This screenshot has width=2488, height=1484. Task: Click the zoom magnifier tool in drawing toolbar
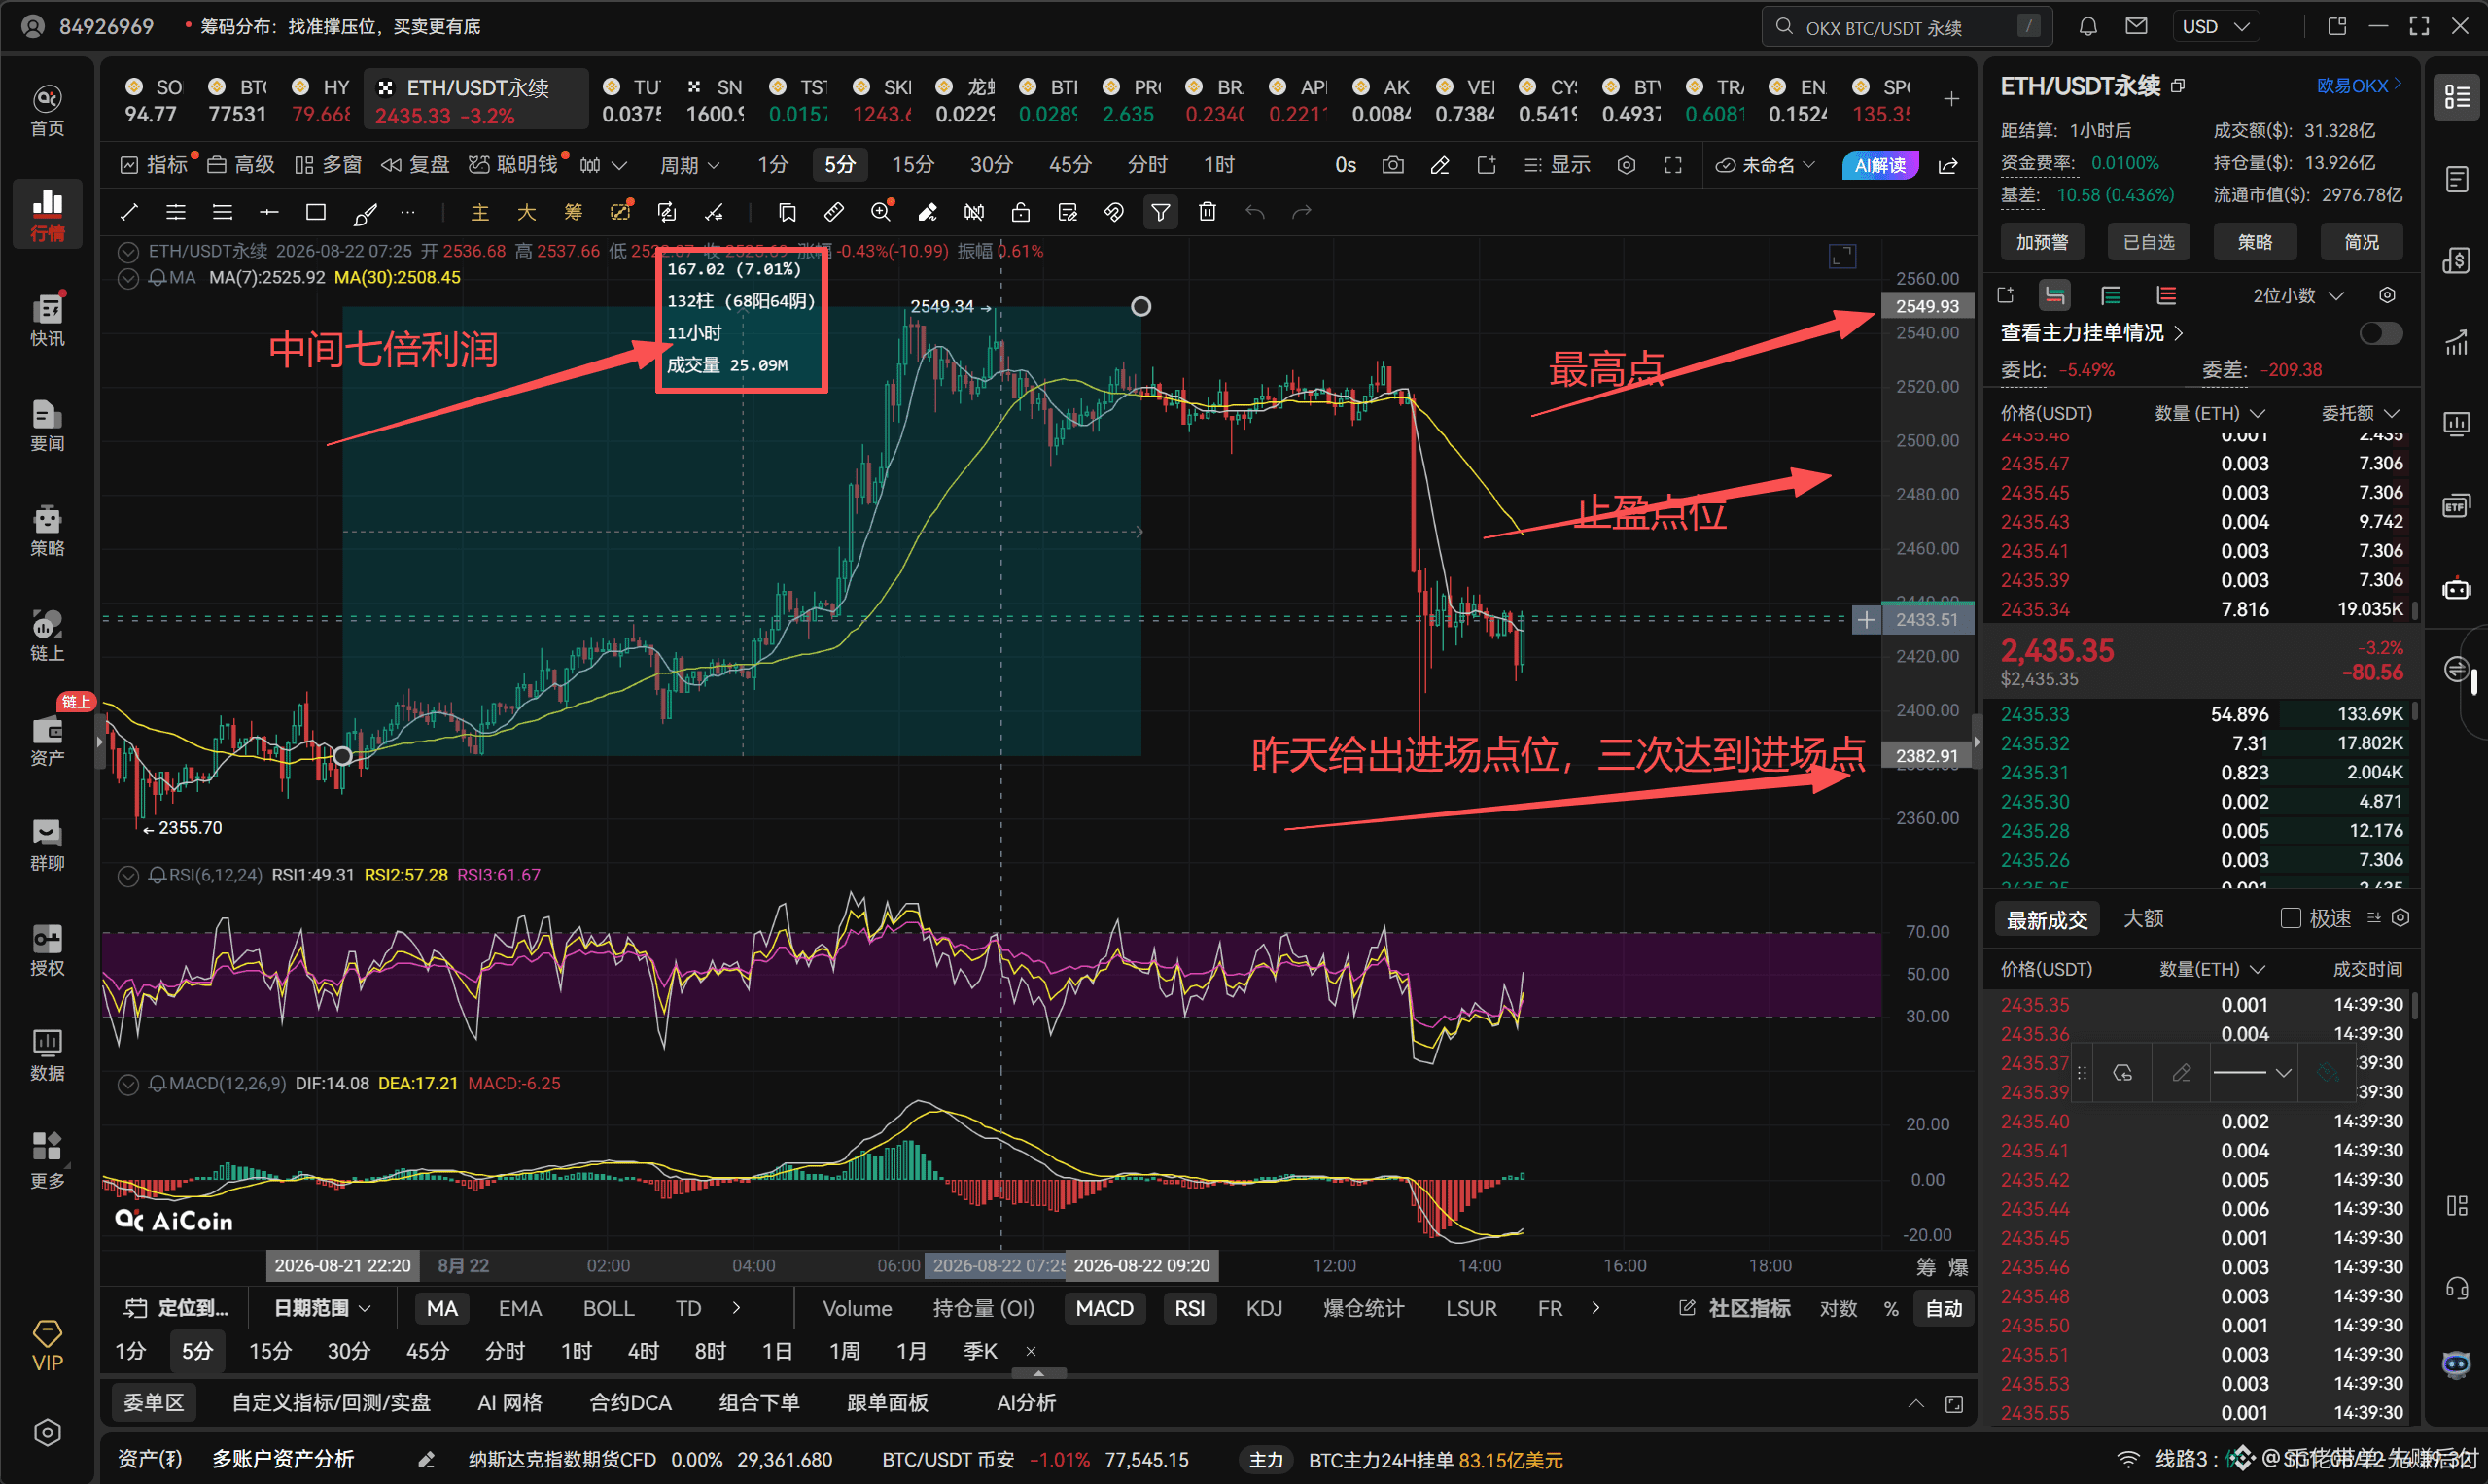coord(880,212)
